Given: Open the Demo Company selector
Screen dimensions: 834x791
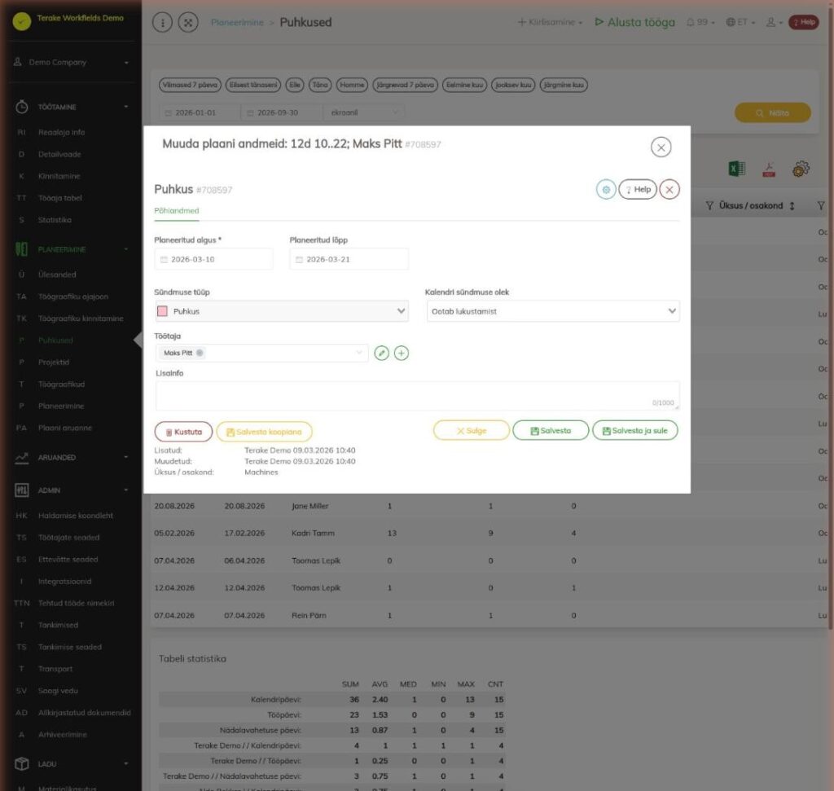Looking at the screenshot, I should [x=72, y=62].
